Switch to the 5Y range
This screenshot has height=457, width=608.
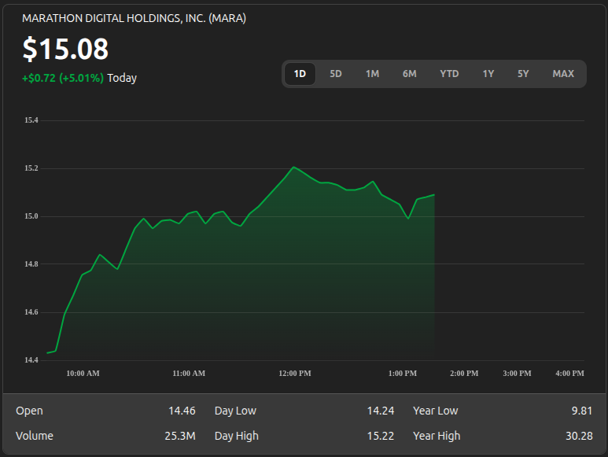click(x=523, y=74)
